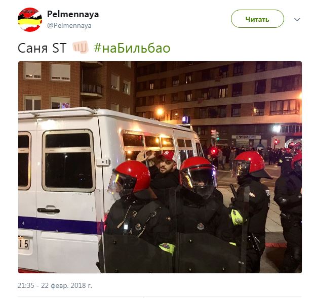Open the @Pelmennaya handle link
Image resolution: width=313 pixels, height=298 pixels.
pyautogui.click(x=69, y=25)
